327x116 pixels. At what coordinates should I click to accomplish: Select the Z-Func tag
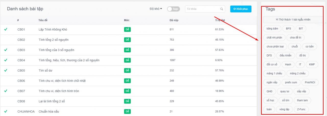click(x=301, y=109)
